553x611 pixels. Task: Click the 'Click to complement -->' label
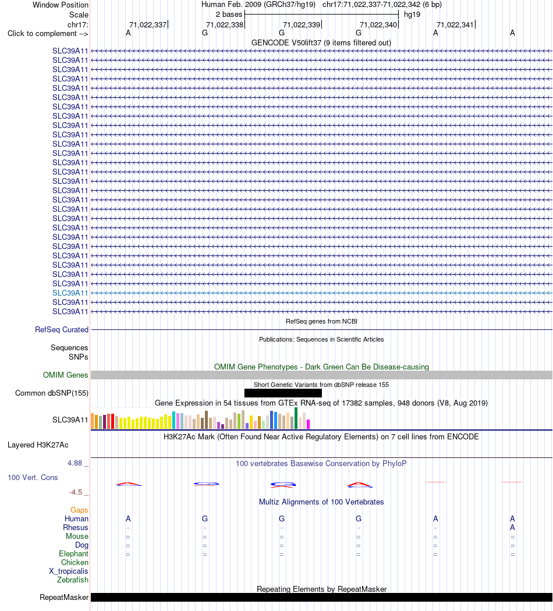pyautogui.click(x=48, y=34)
